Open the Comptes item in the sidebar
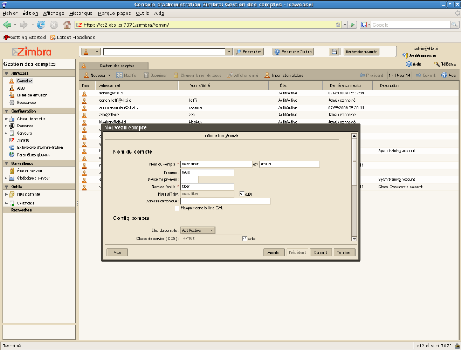This screenshot has width=461, height=350. (25, 81)
